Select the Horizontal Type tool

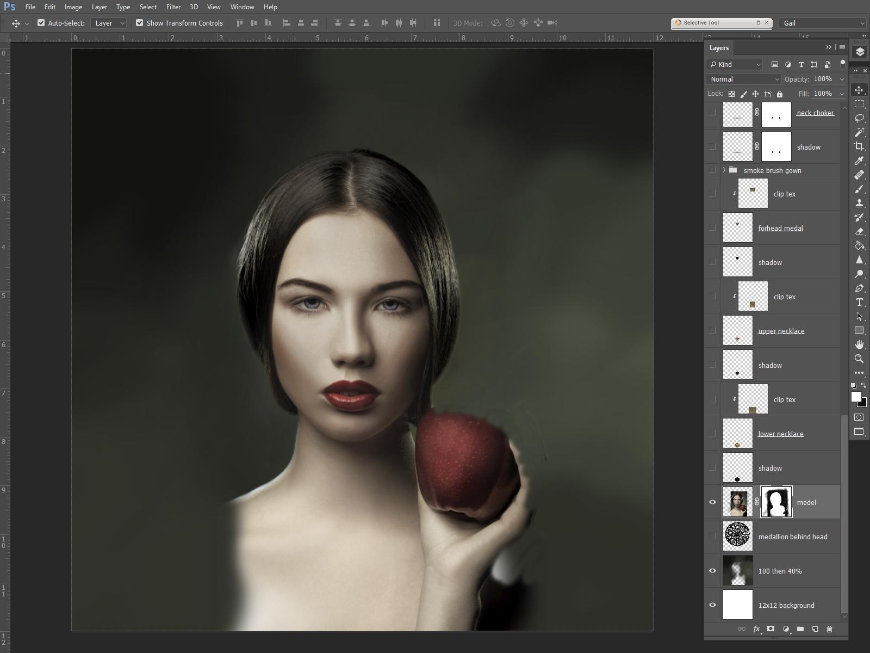[860, 303]
